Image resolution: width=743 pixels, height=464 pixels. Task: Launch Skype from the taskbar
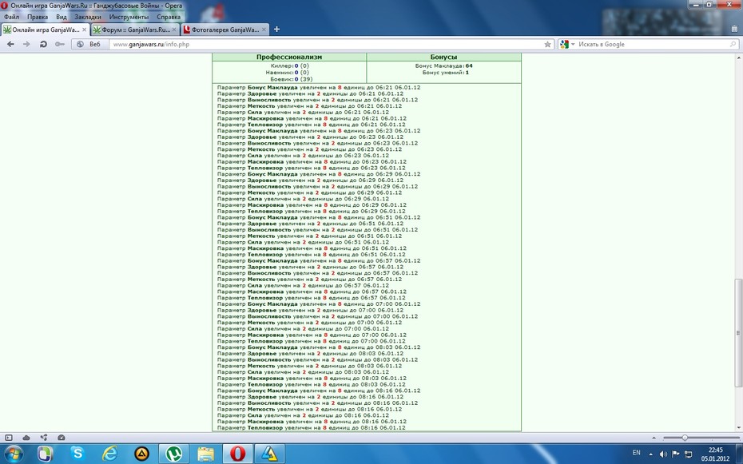click(x=77, y=454)
